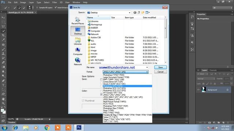Select the Rectangular Marquee tool
This screenshot has width=234, height=131.
click(x=3, y=22)
